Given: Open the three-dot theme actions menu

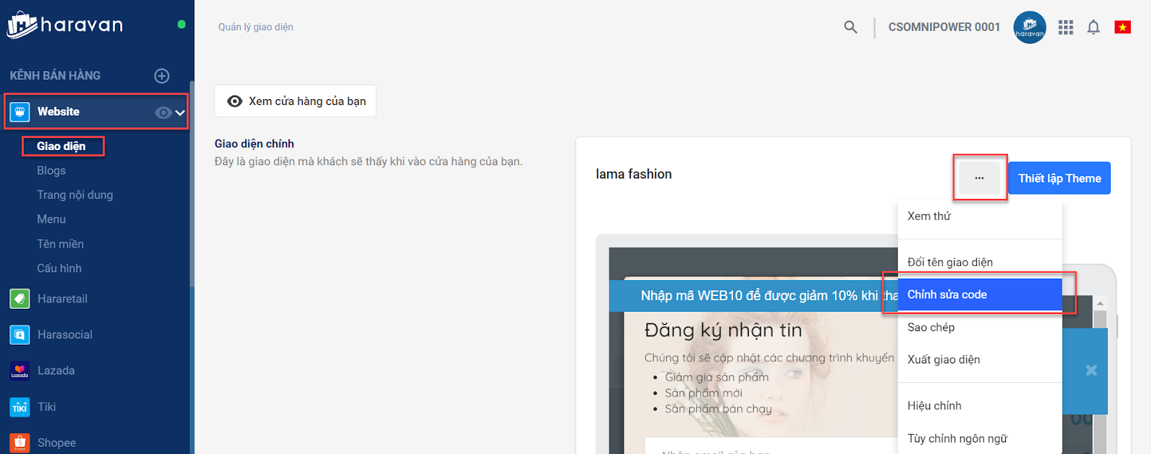Looking at the screenshot, I should click(979, 177).
